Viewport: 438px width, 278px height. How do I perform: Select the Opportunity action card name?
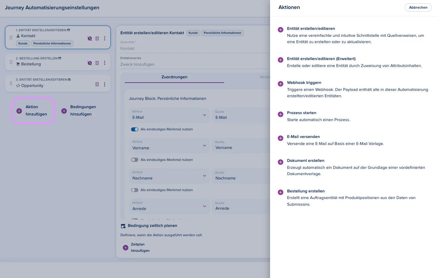32,86
